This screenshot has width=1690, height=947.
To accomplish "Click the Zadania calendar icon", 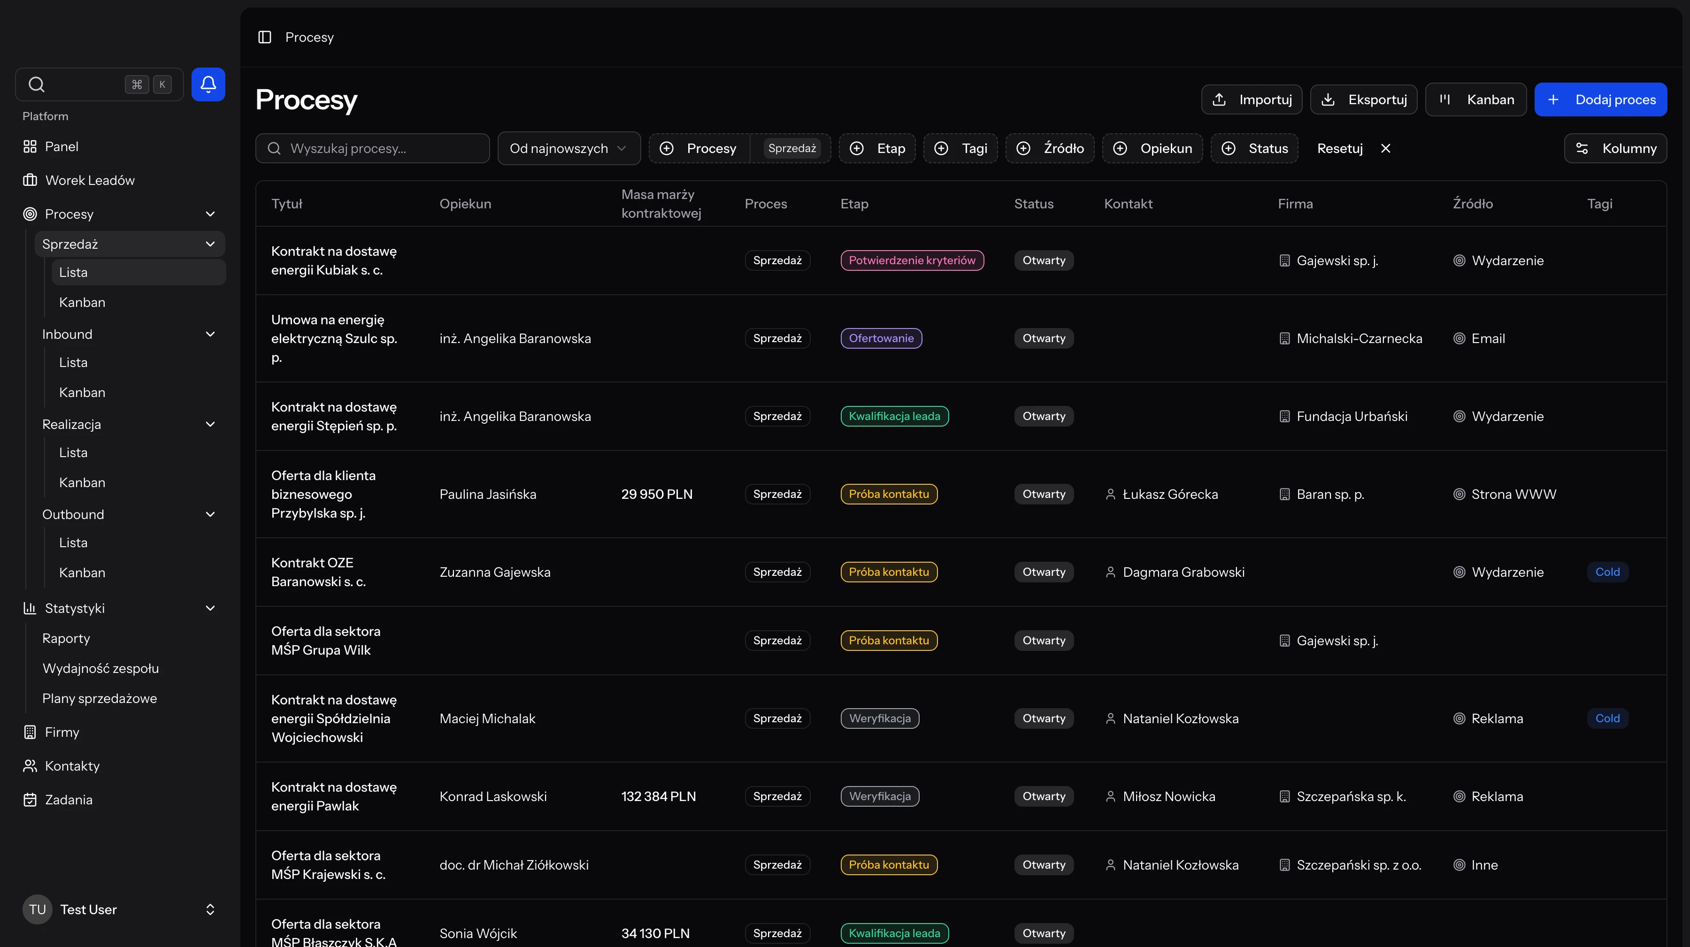I will pos(30,800).
